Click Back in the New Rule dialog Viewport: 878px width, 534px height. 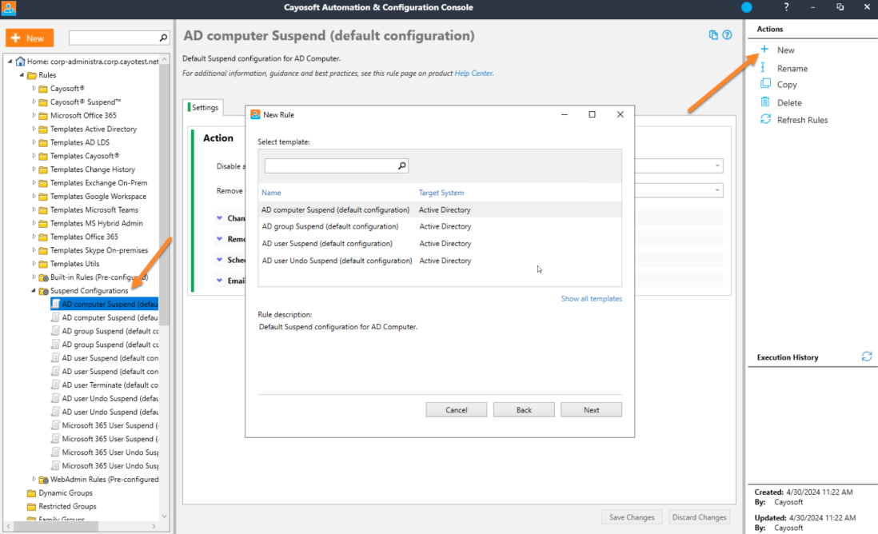[524, 410]
